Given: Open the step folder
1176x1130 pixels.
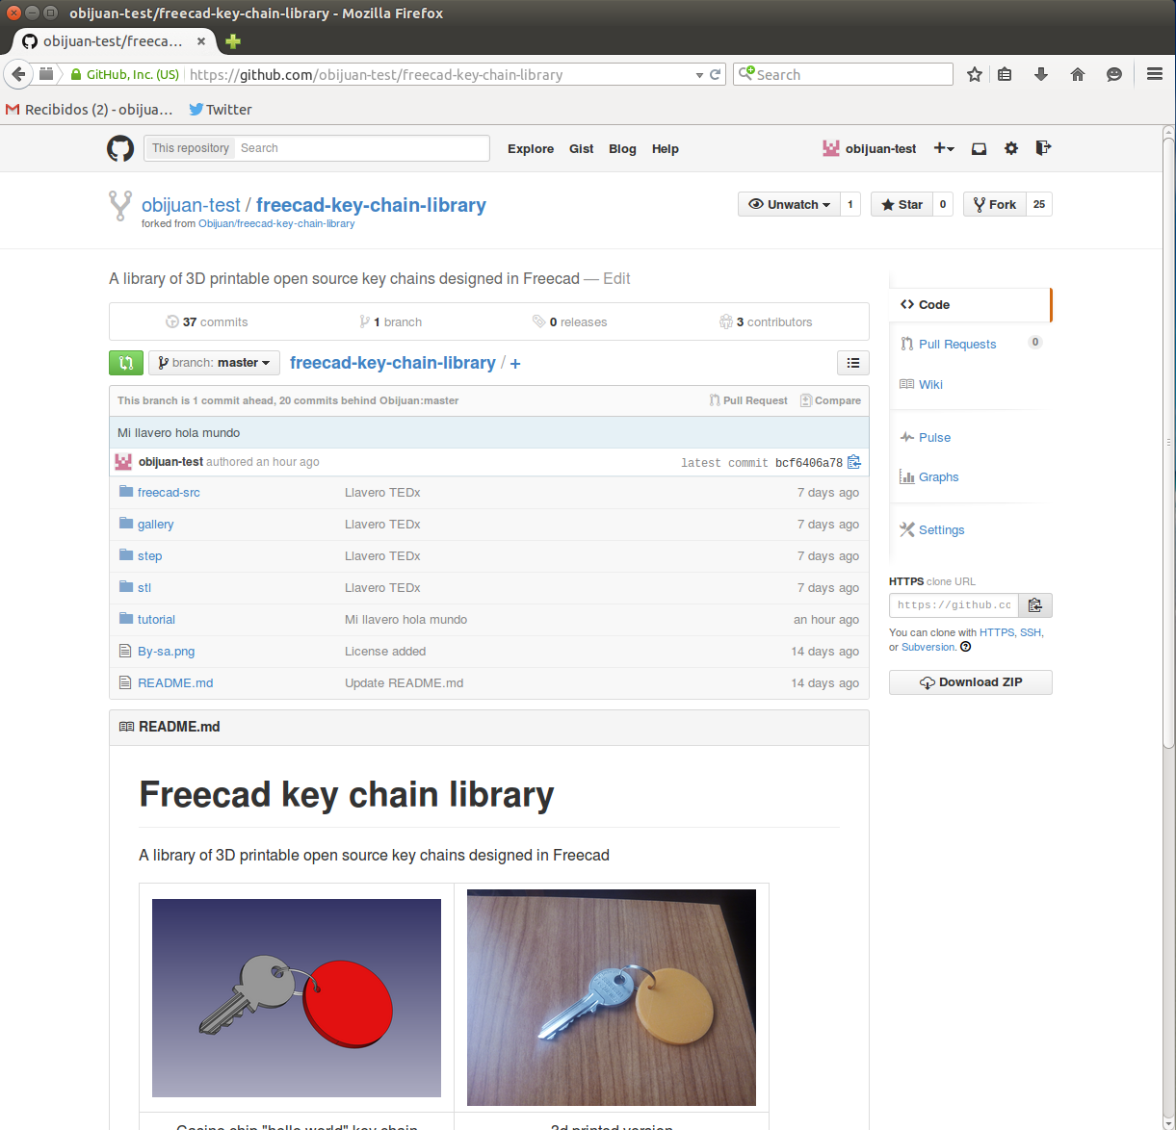Looking at the screenshot, I should (x=149, y=555).
